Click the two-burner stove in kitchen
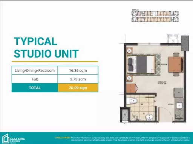This screenshot has height=144, width=193. click(179, 116)
